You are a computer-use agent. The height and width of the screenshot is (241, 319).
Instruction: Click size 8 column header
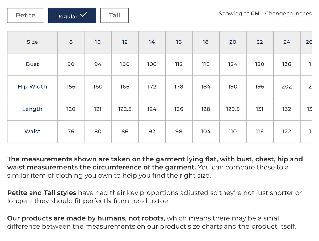tap(71, 42)
